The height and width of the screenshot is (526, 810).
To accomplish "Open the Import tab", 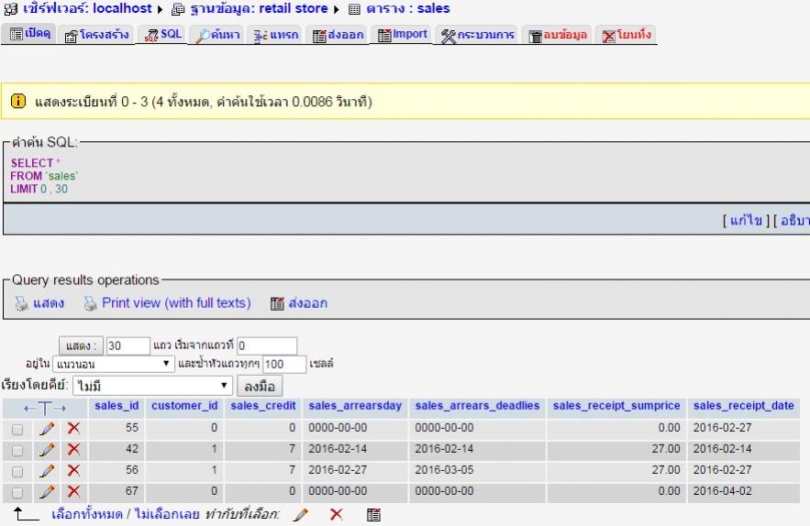I will (x=404, y=35).
